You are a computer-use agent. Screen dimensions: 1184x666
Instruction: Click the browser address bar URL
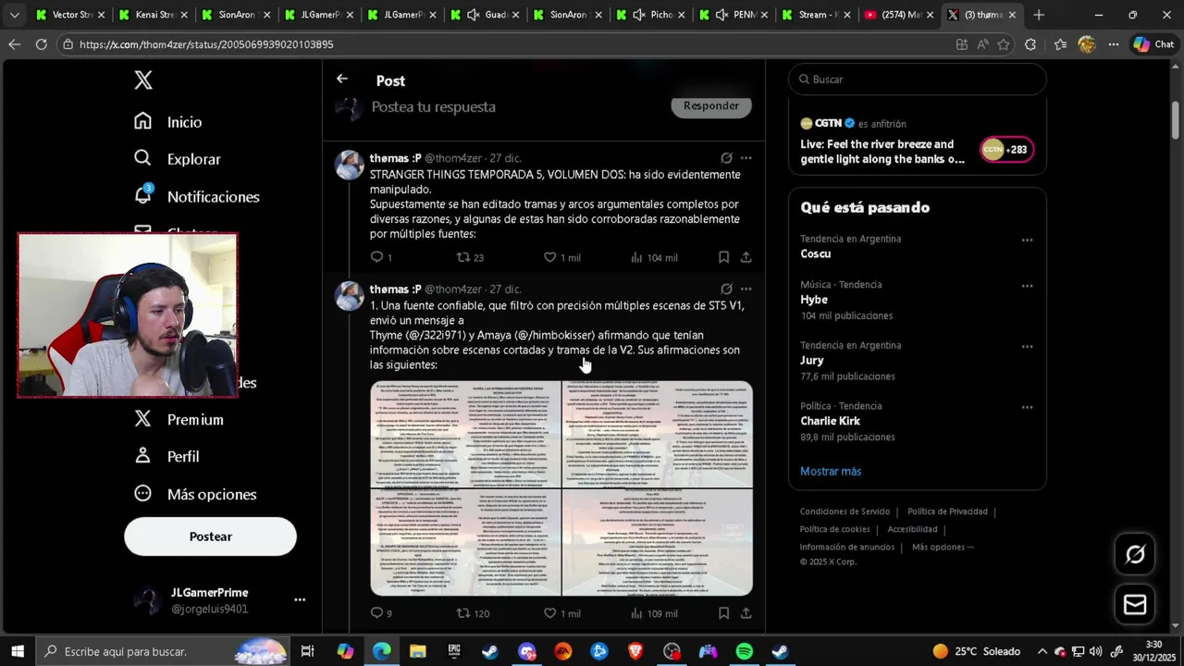click(x=205, y=44)
